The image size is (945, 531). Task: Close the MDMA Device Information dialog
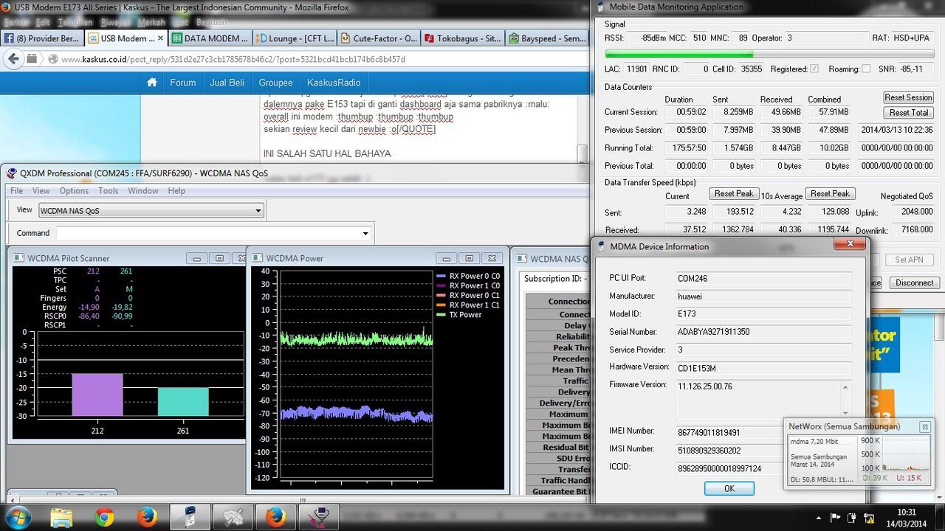coord(850,243)
